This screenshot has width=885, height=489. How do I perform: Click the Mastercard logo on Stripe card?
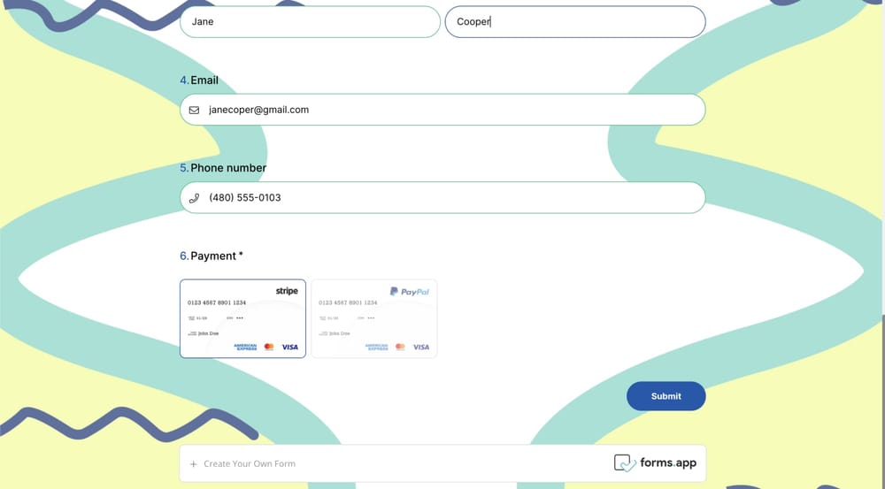click(269, 348)
